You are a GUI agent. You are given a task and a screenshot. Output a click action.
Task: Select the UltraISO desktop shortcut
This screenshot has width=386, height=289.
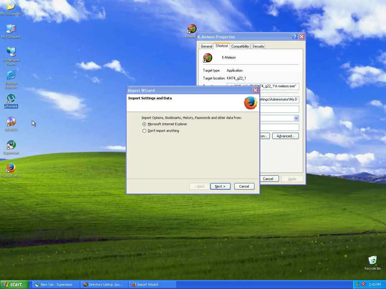(11, 124)
